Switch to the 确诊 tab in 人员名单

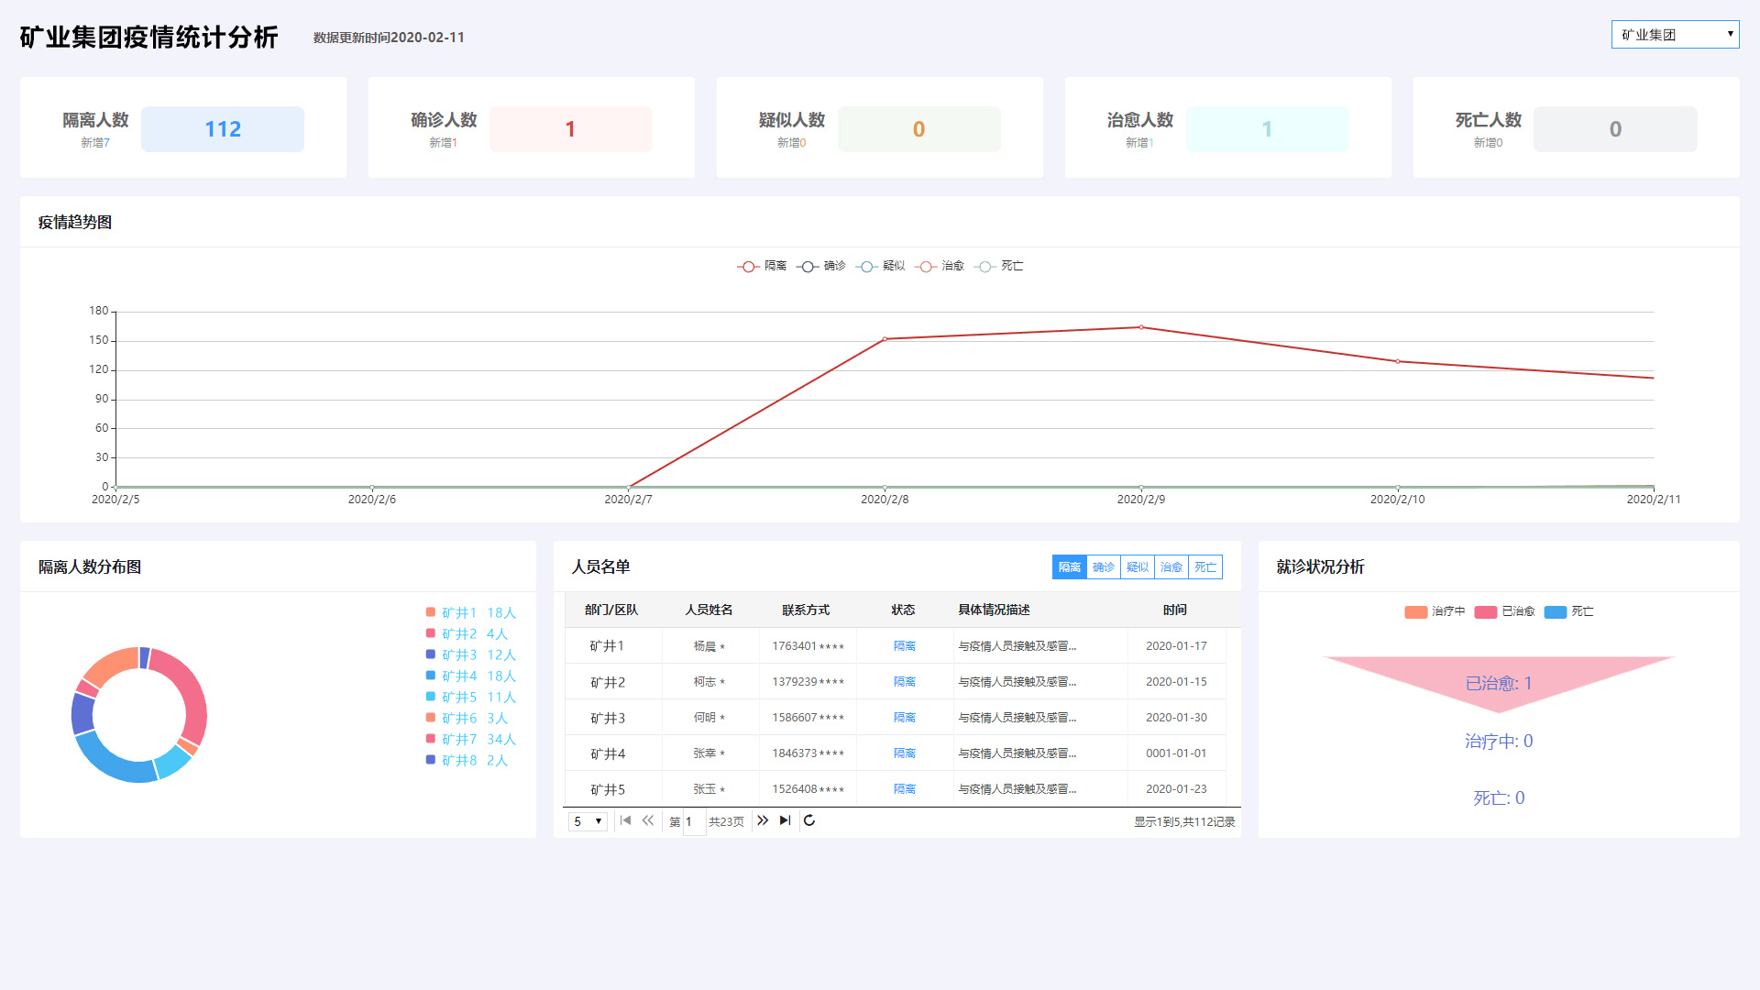(1103, 567)
